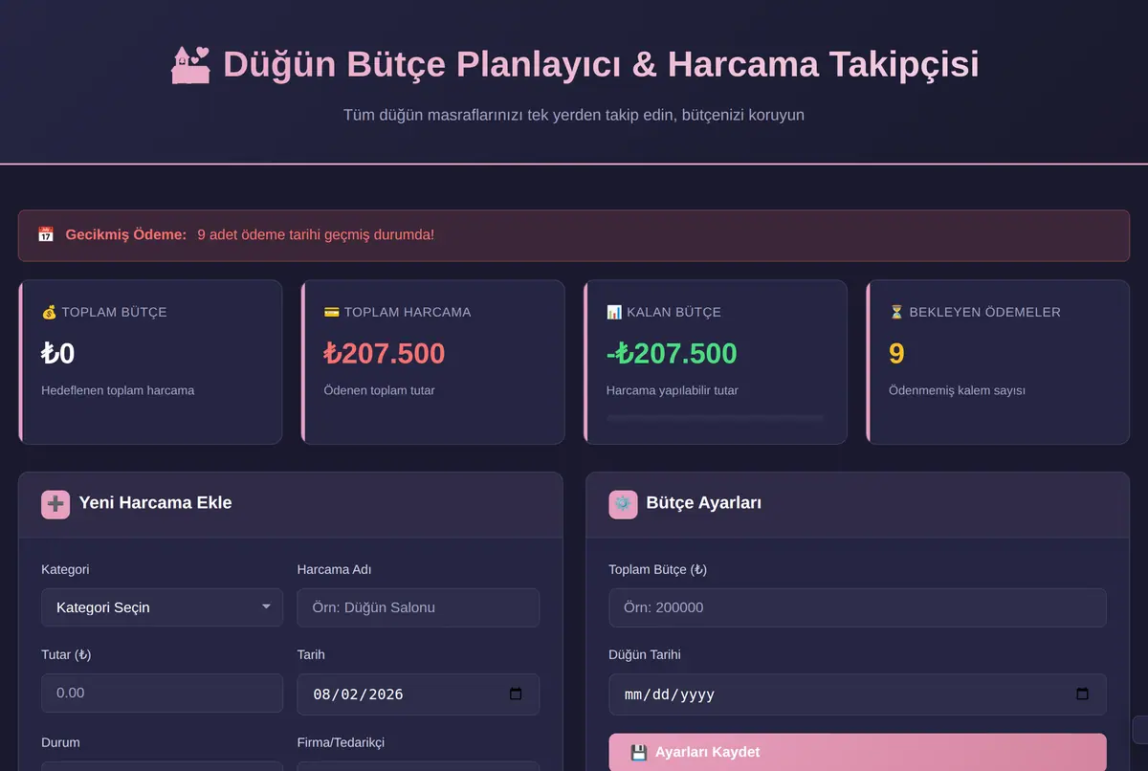Click the Bekleyen Ödemeler count 9

point(896,354)
